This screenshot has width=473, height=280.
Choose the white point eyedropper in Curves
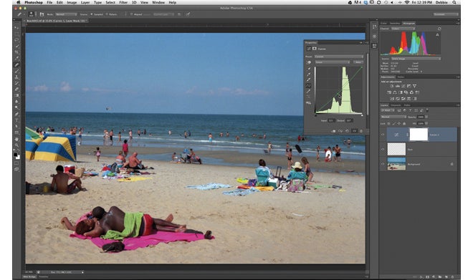pos(308,79)
